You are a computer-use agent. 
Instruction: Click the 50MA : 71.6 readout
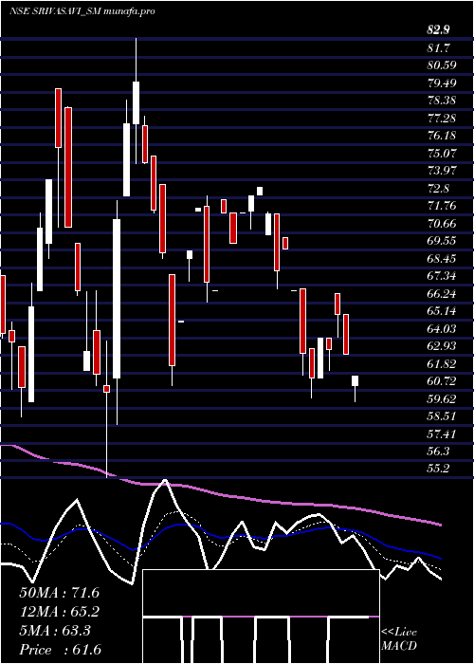[60, 593]
